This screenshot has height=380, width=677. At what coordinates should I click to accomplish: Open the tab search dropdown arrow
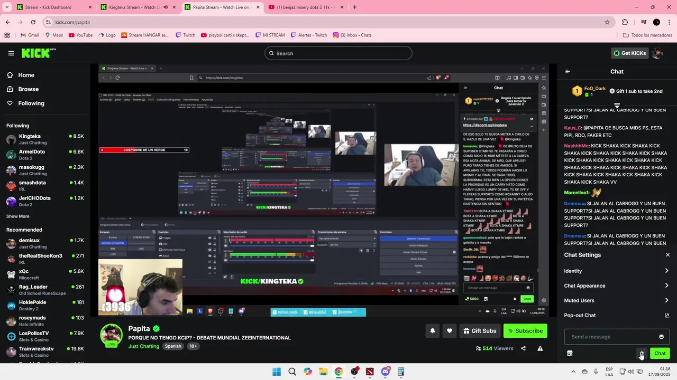(6, 7)
